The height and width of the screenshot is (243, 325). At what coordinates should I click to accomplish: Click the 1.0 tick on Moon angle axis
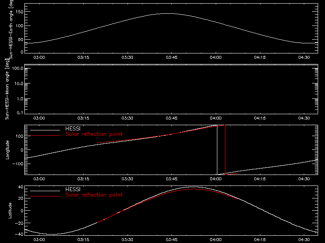pyautogui.click(x=20, y=99)
